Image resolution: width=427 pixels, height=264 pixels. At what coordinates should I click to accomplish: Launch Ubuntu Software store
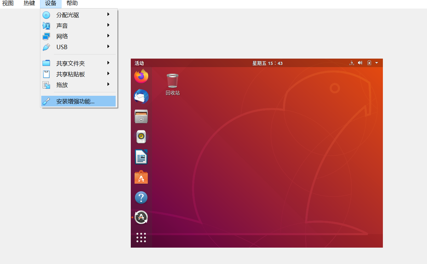[x=141, y=177]
